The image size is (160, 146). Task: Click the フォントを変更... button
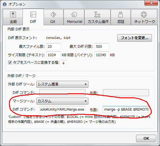pos(135,38)
